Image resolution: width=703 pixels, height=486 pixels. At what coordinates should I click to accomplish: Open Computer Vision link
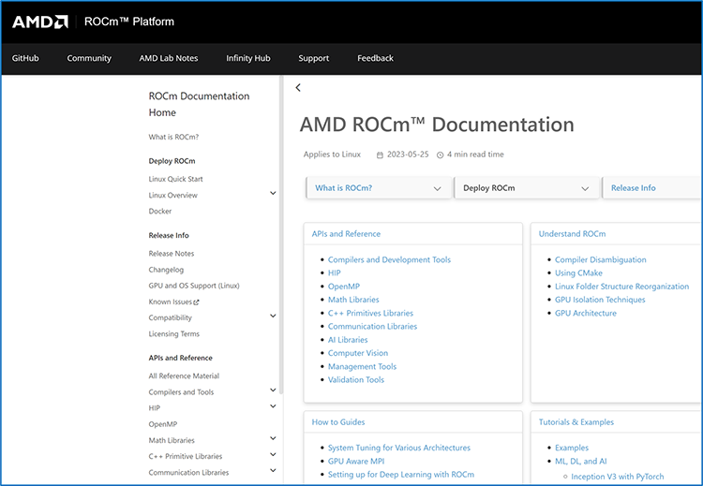click(x=358, y=353)
